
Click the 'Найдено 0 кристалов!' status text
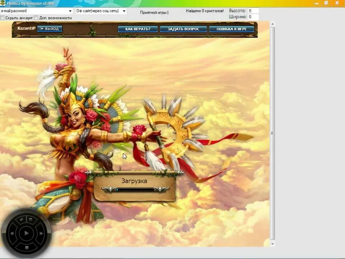tap(204, 11)
